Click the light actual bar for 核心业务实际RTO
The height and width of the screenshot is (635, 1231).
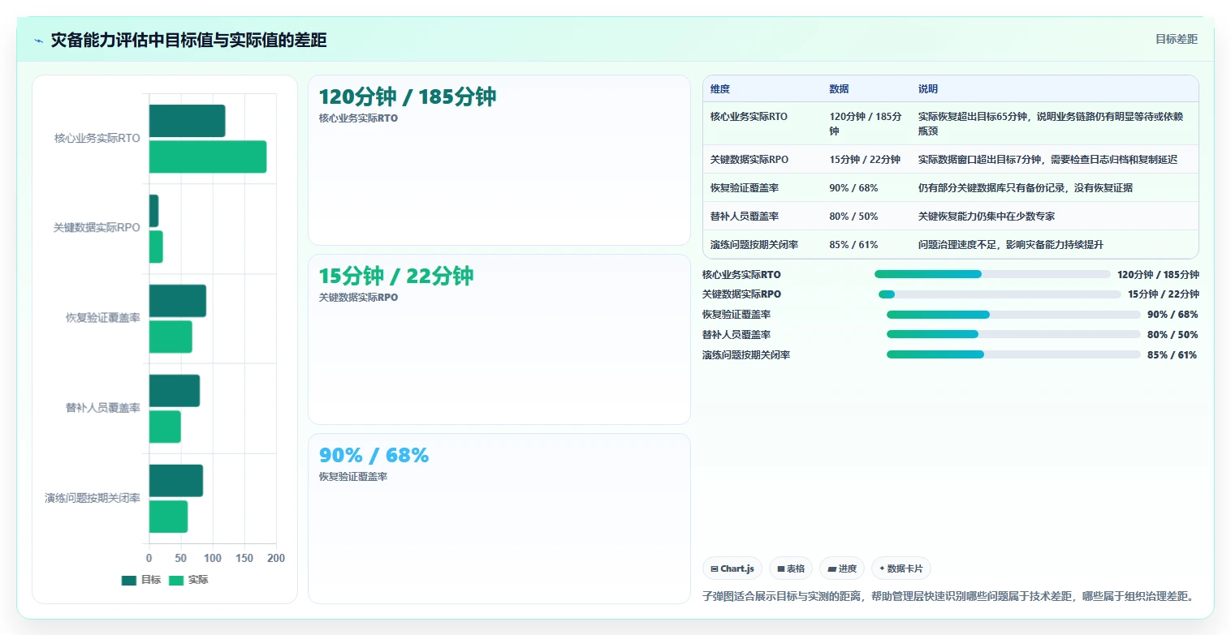click(x=208, y=157)
